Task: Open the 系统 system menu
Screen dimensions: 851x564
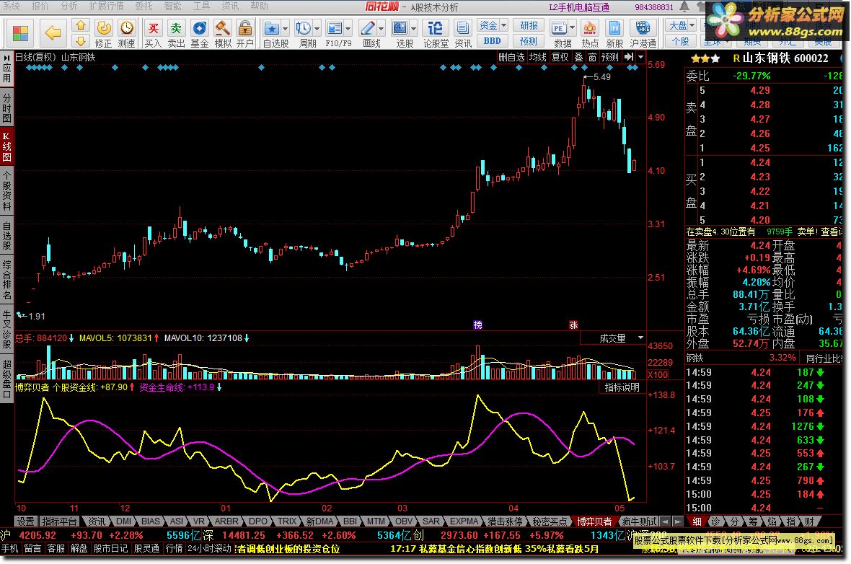Action: 12,6
